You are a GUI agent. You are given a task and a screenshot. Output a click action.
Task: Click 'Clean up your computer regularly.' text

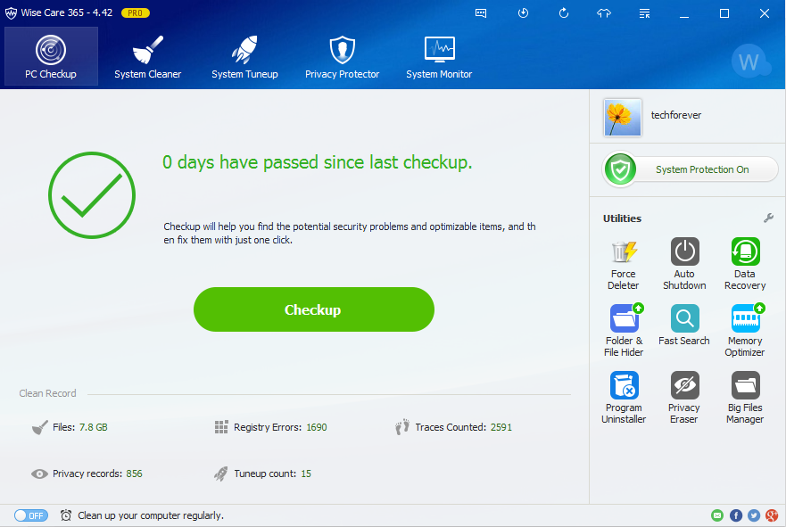pos(151,515)
